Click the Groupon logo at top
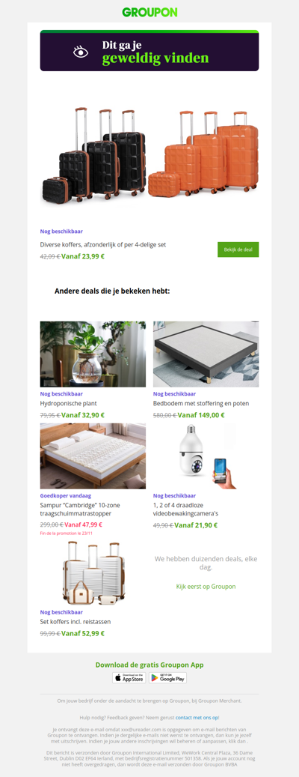299x777 pixels. tap(149, 13)
